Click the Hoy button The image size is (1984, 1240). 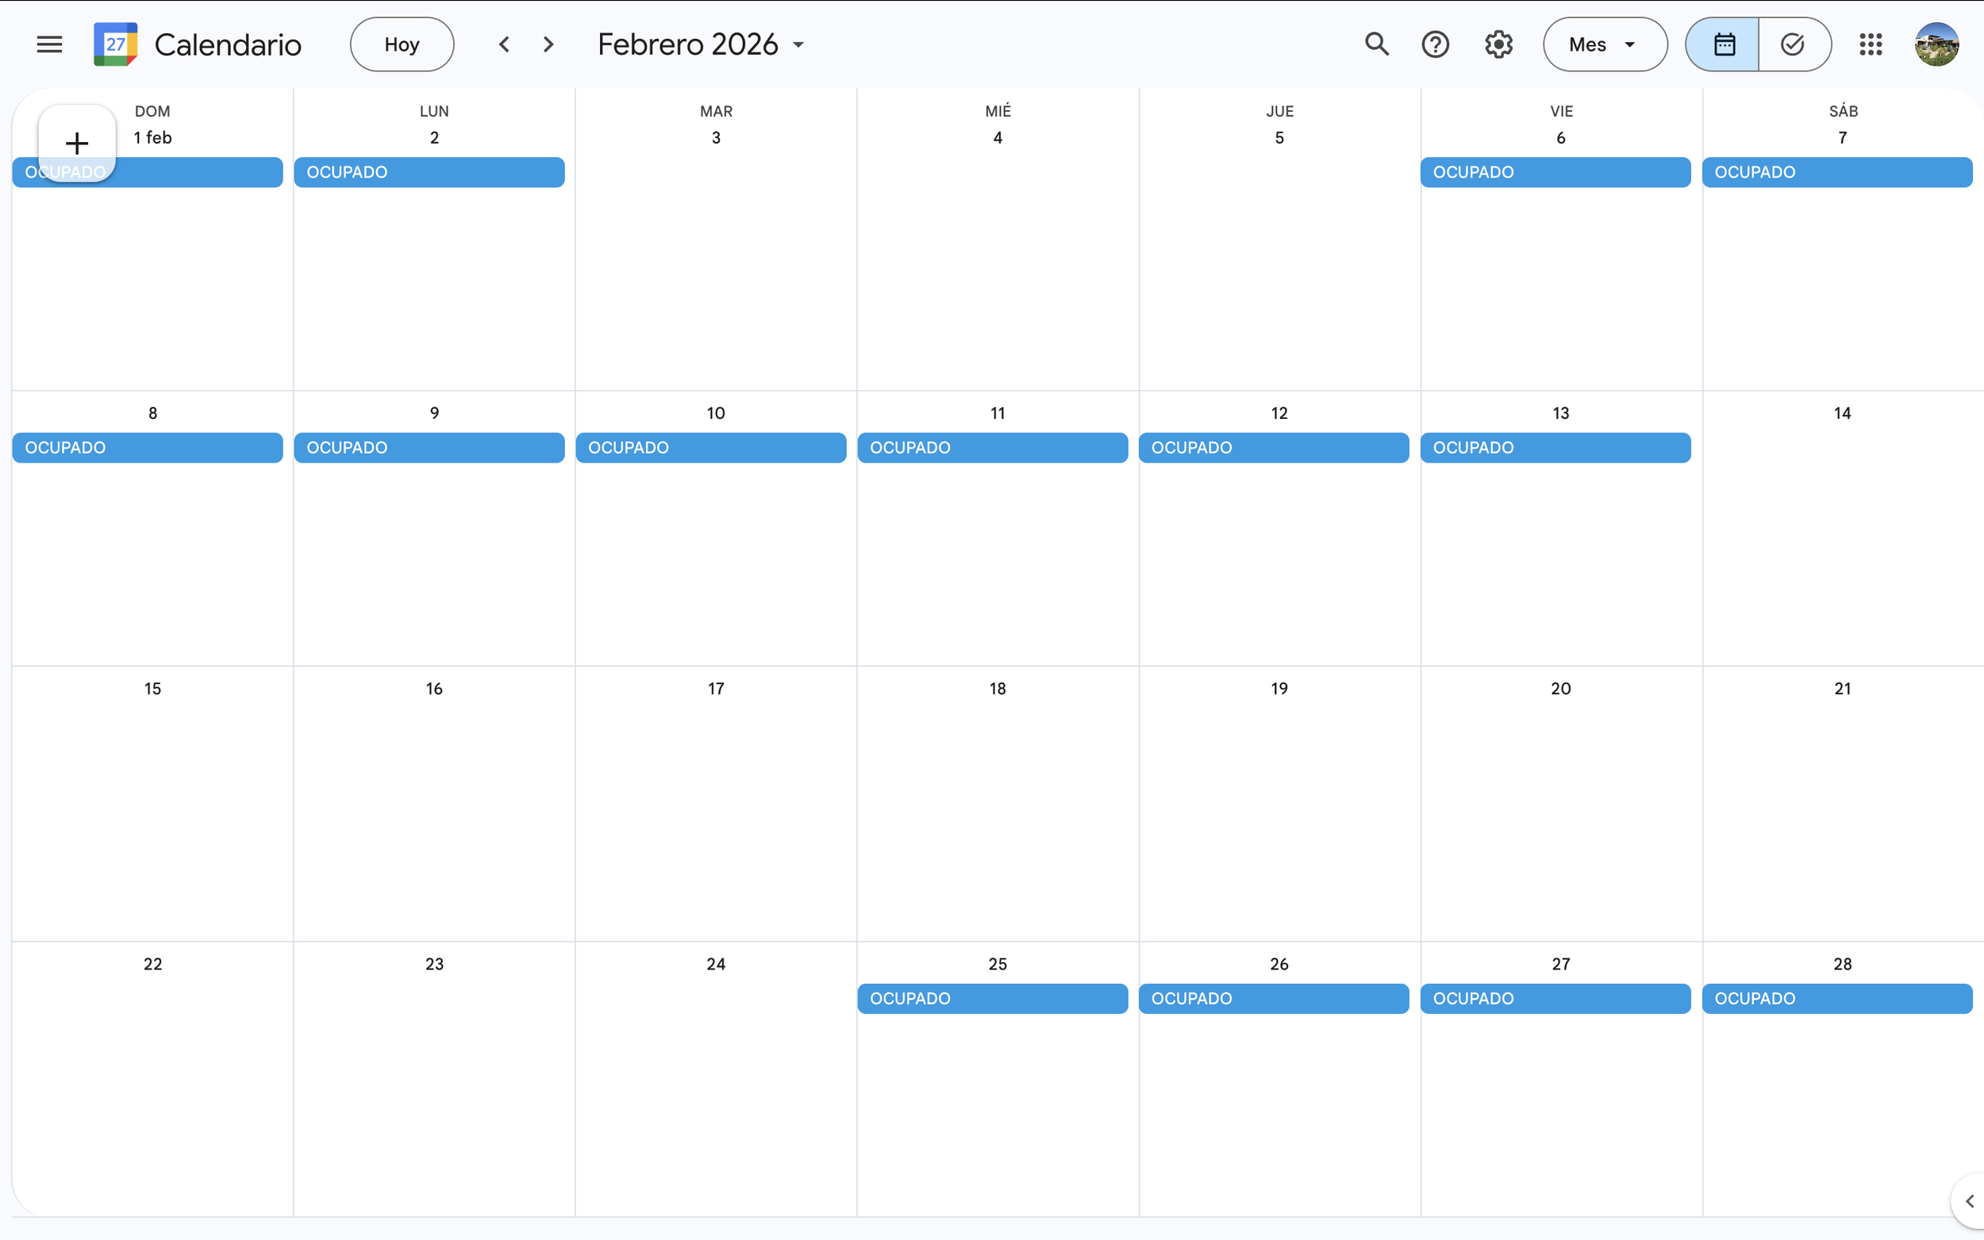pos(402,44)
